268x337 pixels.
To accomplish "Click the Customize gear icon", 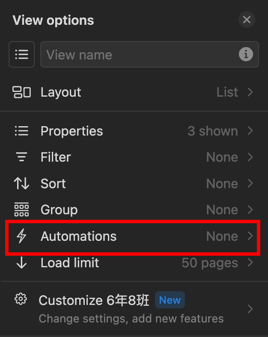I will [x=20, y=299].
